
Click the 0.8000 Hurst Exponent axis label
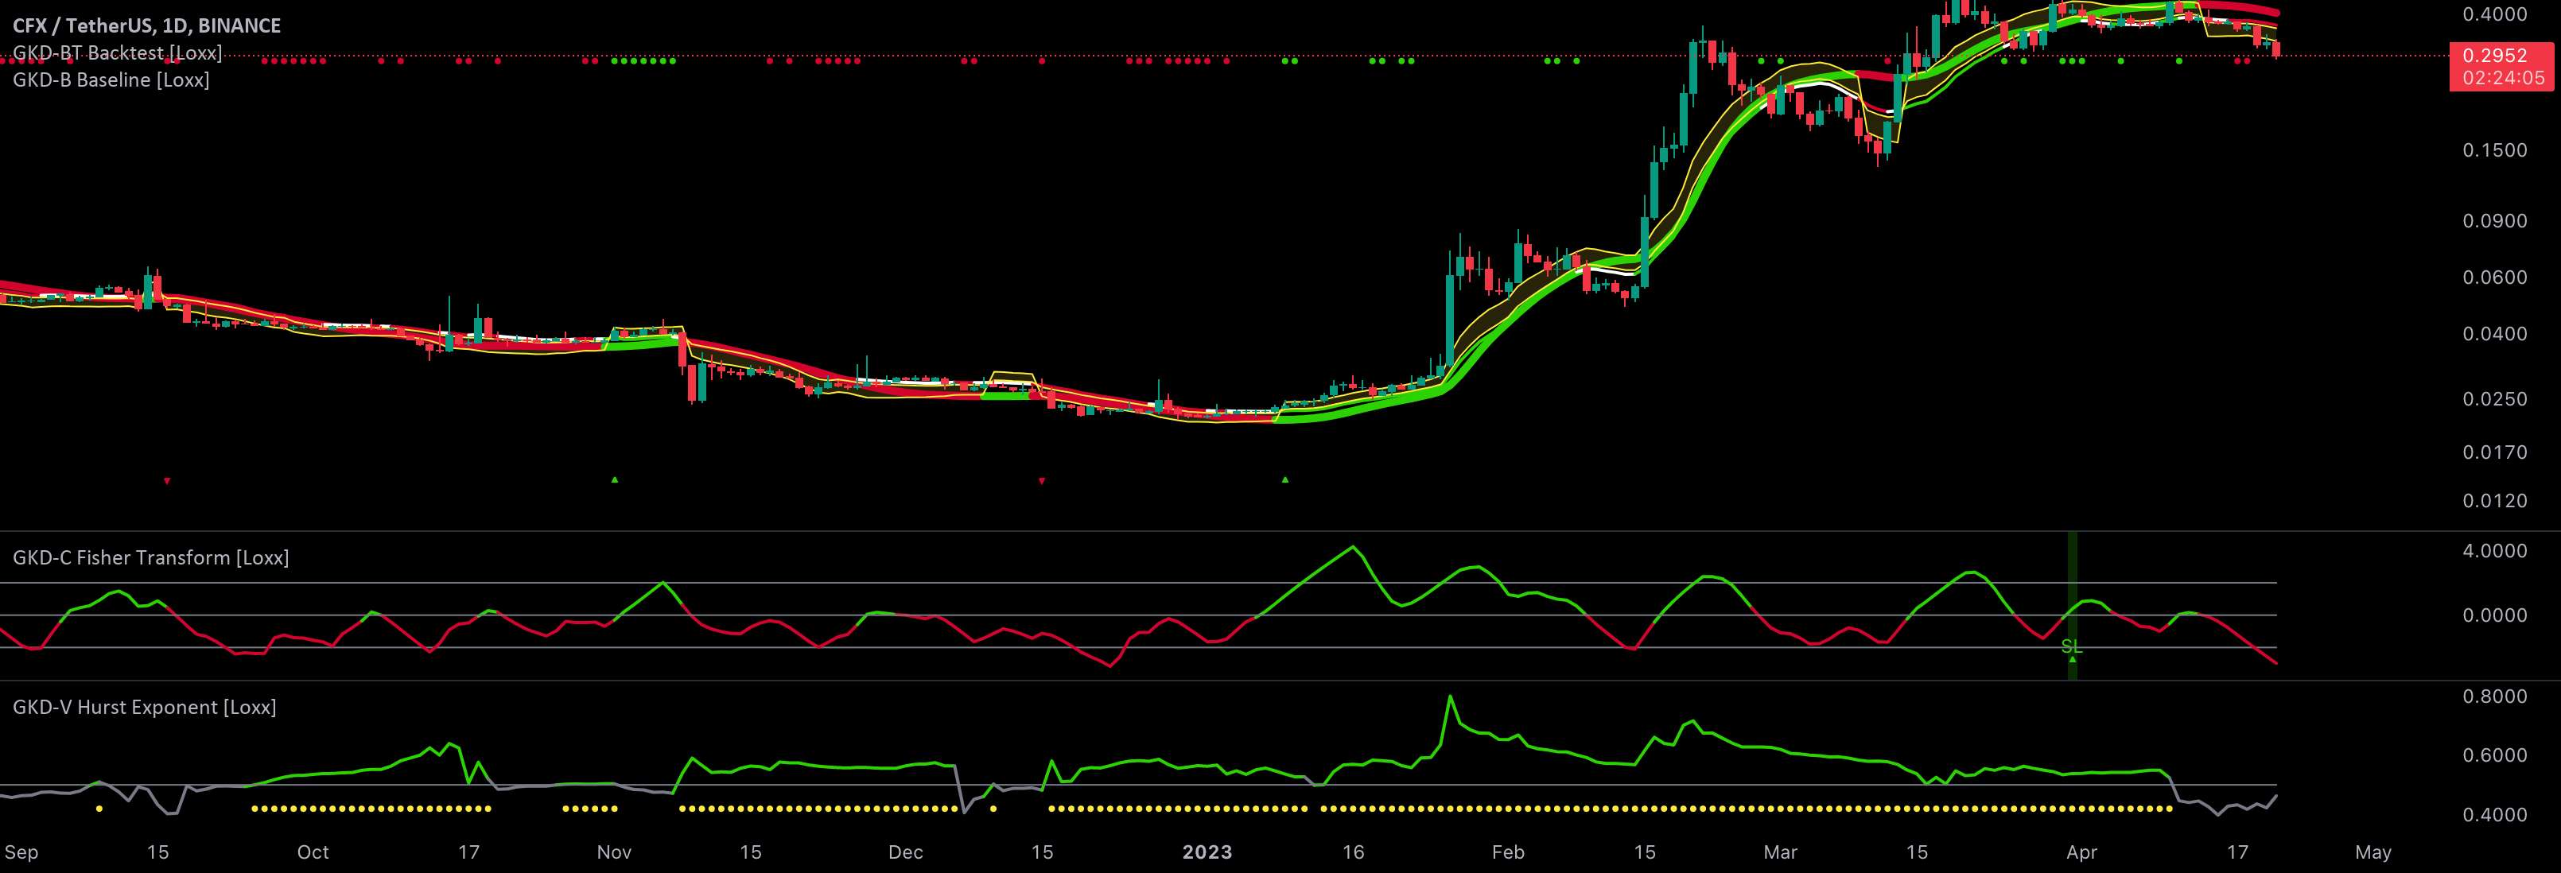2493,697
